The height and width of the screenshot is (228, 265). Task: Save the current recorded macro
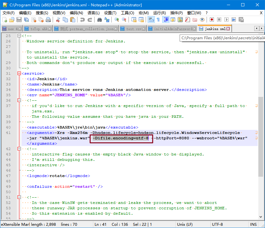241,20
